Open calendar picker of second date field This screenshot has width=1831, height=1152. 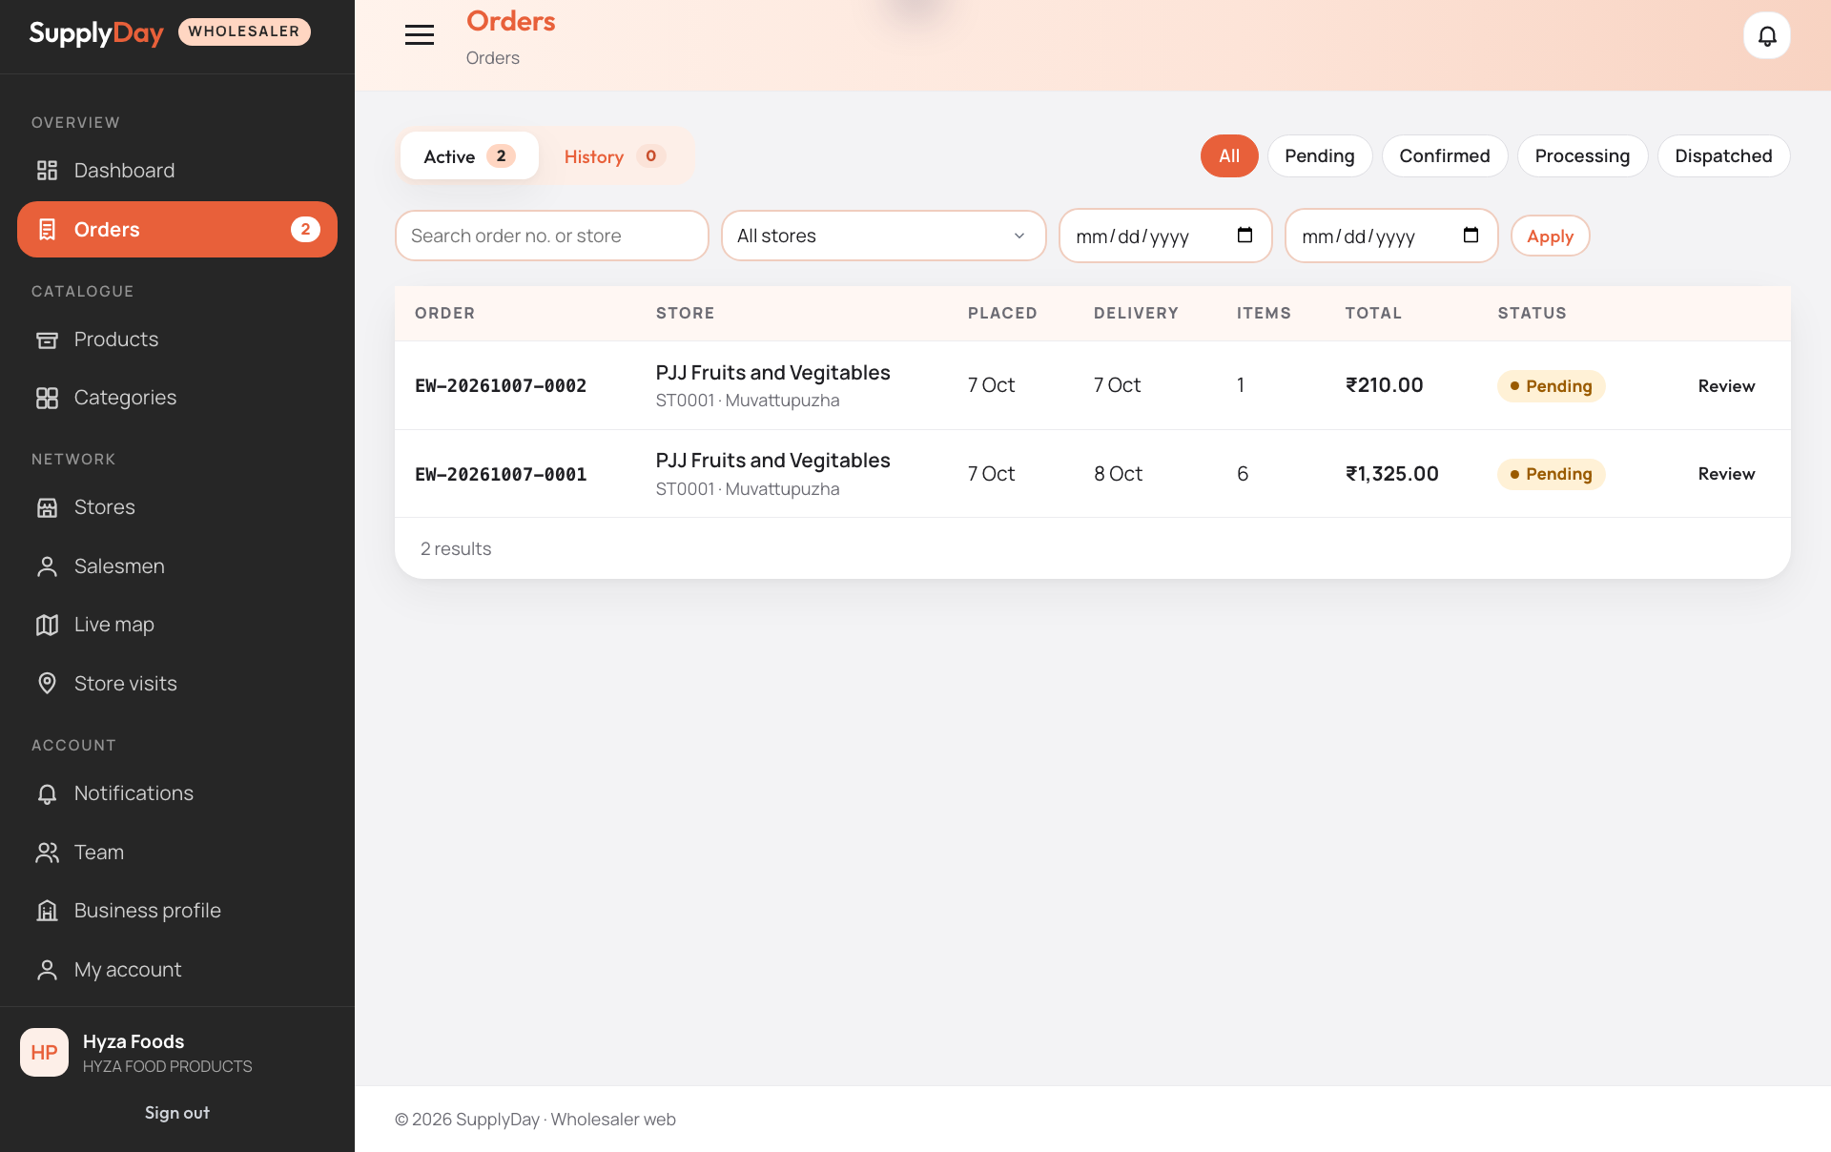[x=1471, y=236]
